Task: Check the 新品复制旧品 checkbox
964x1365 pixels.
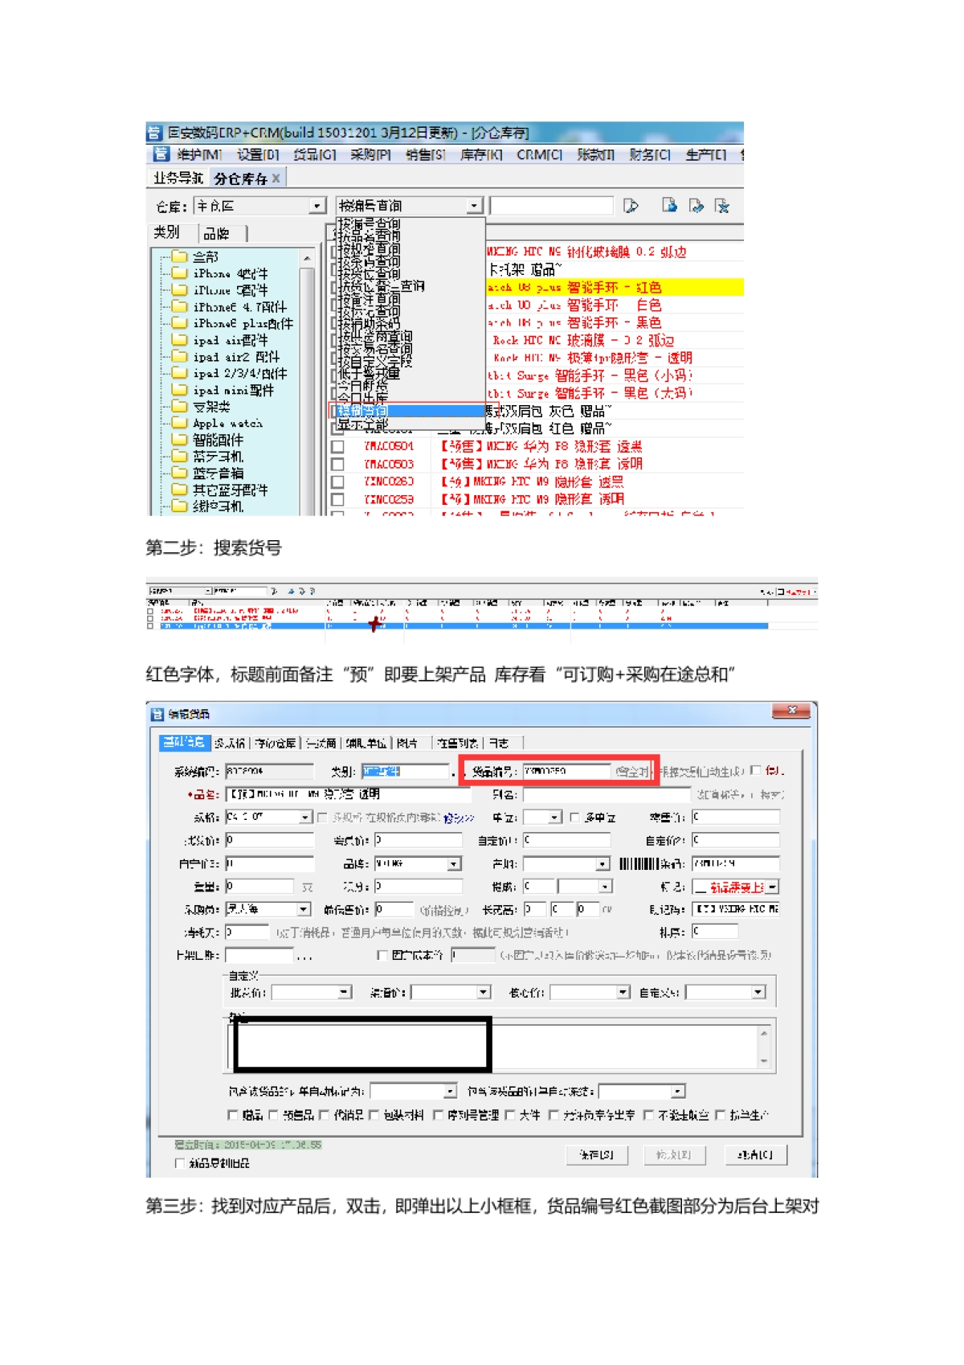Action: point(179,1163)
